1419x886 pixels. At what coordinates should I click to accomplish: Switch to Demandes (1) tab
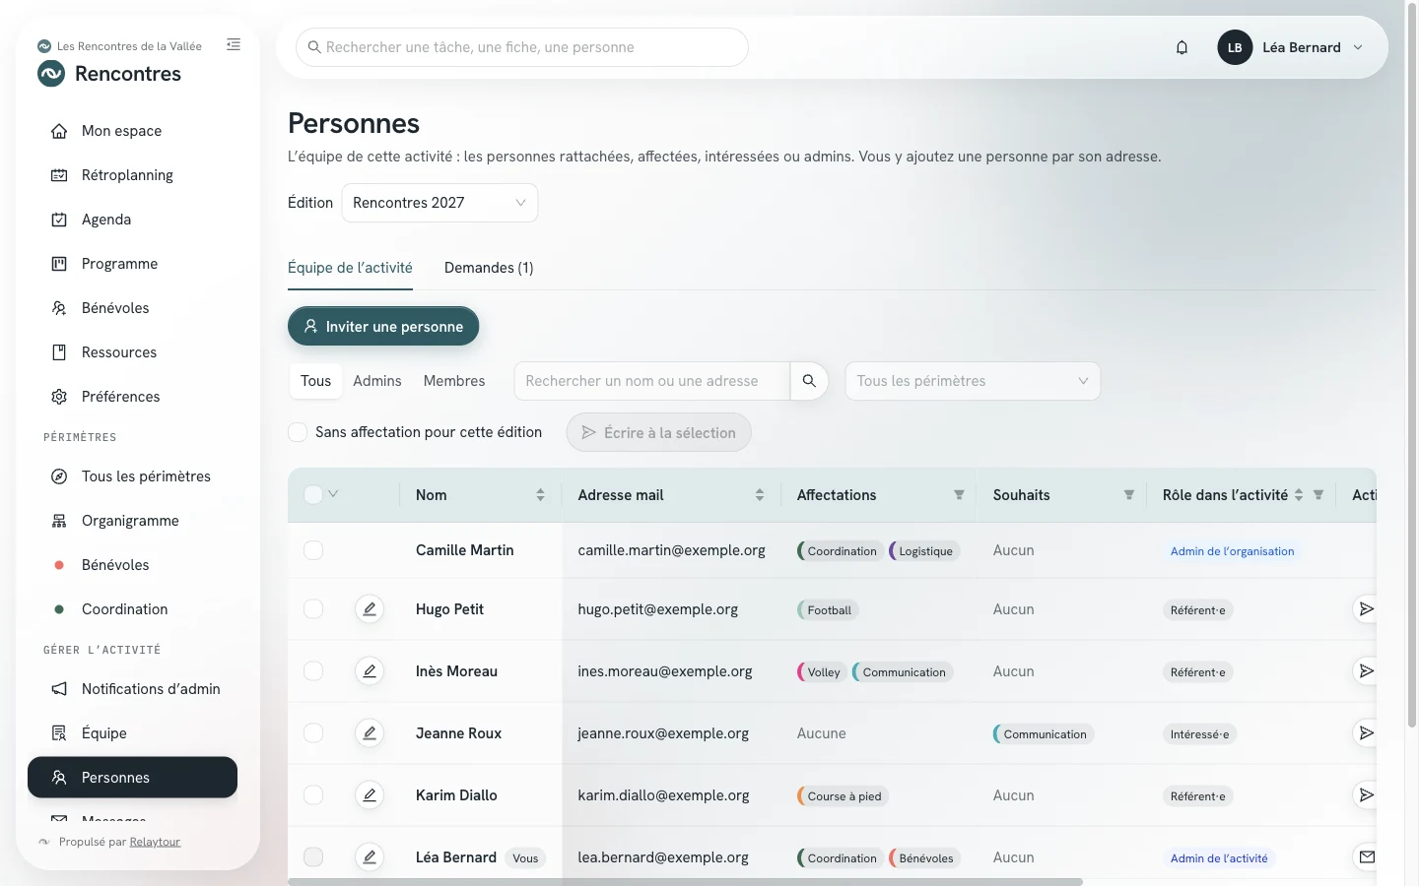tap(489, 268)
